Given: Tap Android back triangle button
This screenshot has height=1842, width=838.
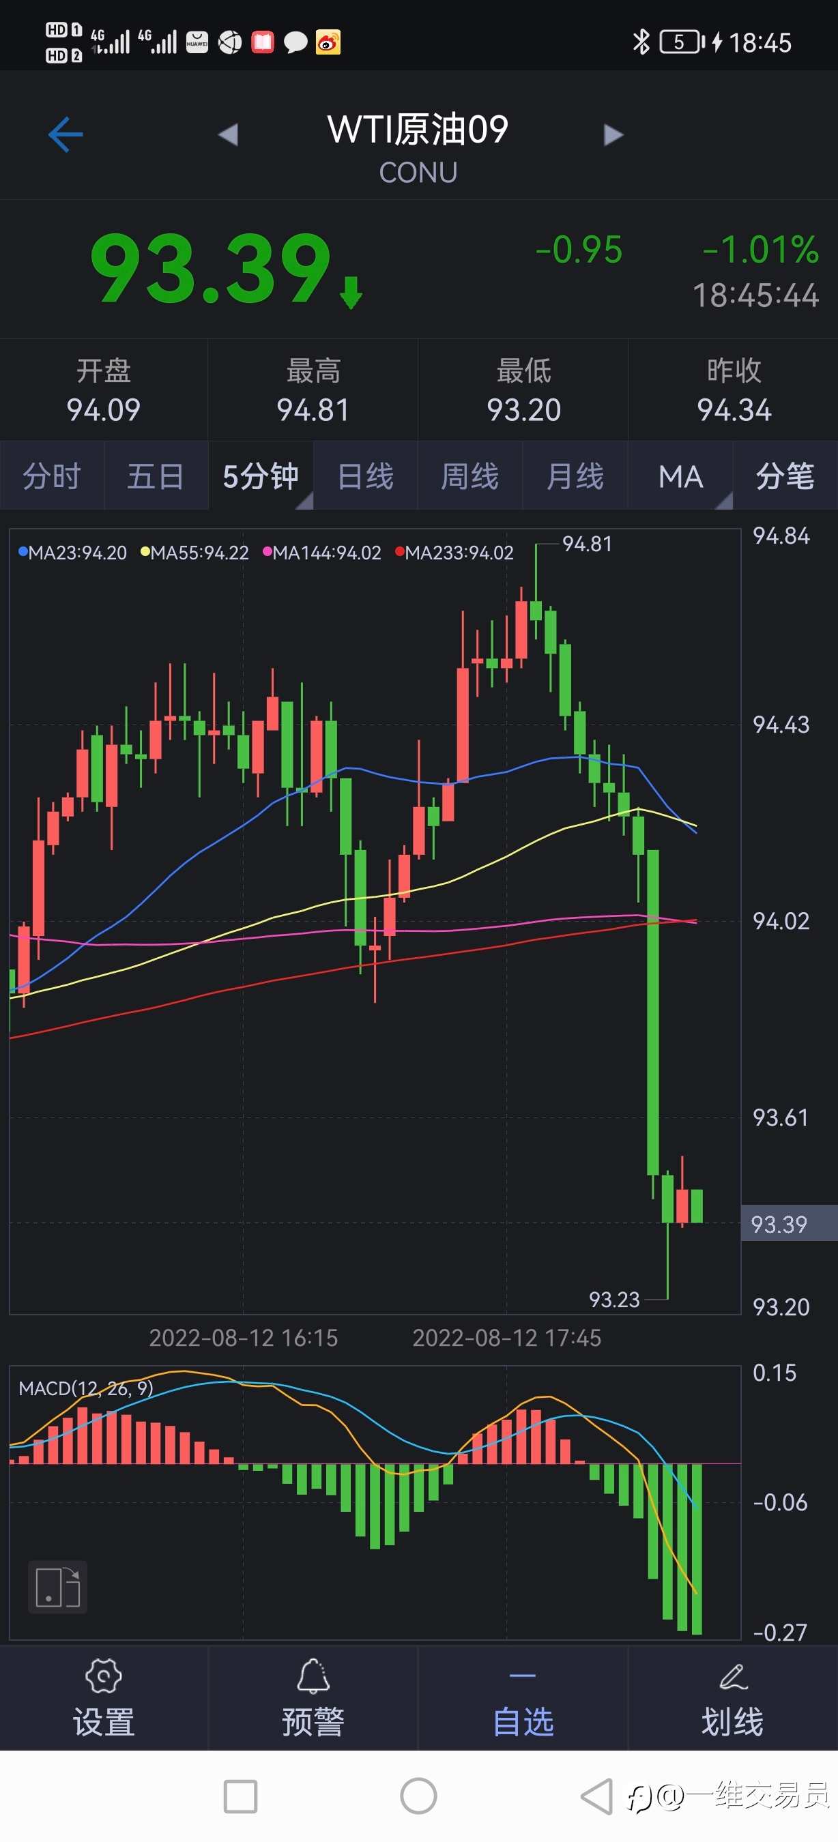Looking at the screenshot, I should [x=597, y=1796].
